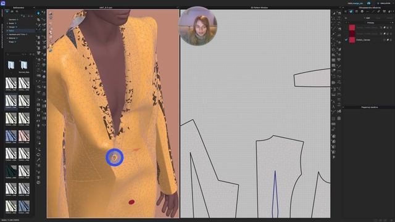Click the blue circular gizmo on the garment
The height and width of the screenshot is (222, 395).
click(x=115, y=157)
